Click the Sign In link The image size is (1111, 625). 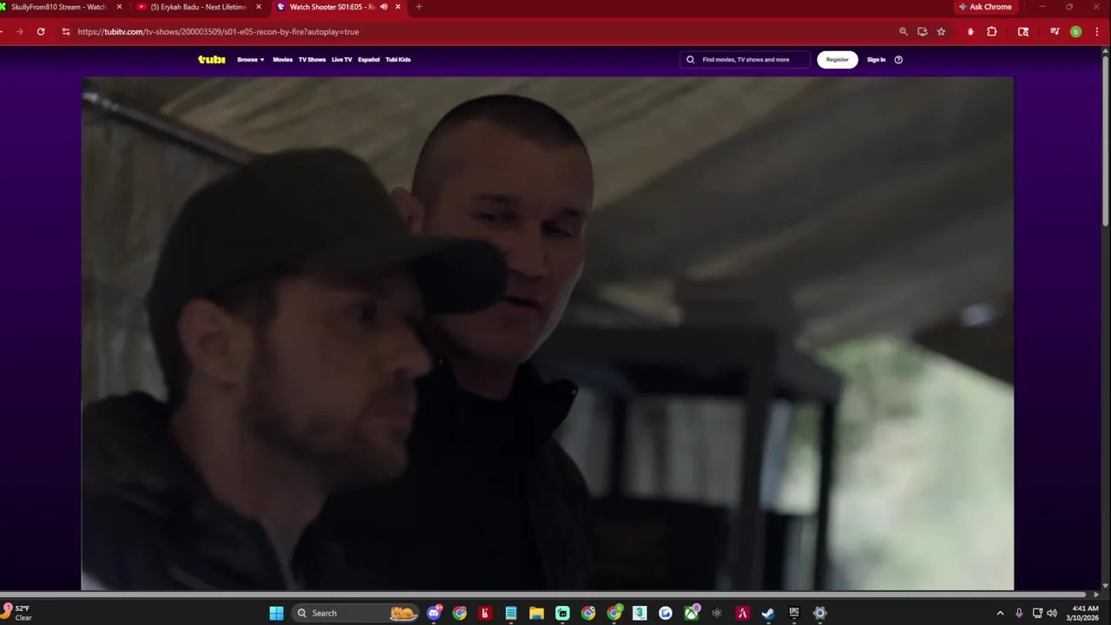pos(877,60)
